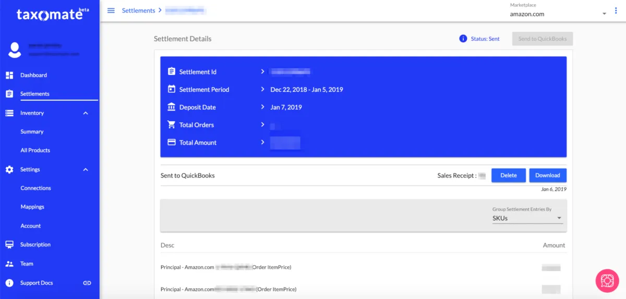The image size is (626, 299).
Task: Click the Amount column header
Action: click(x=554, y=245)
